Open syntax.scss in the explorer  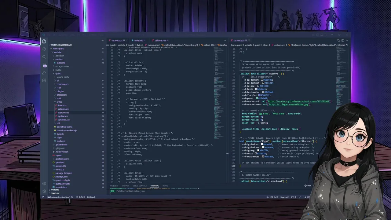pos(63,116)
